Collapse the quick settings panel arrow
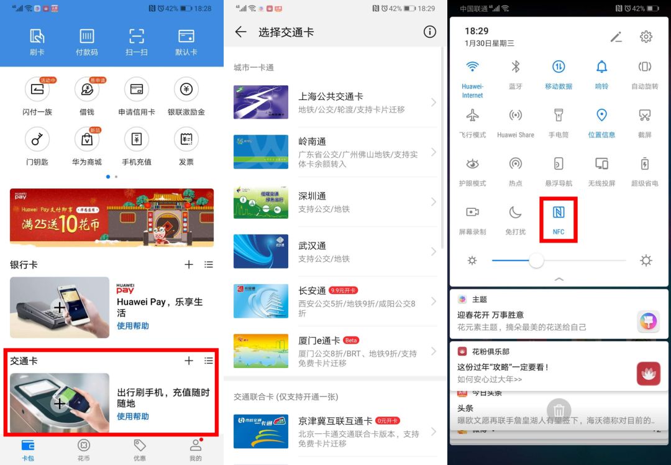Viewport: 671px width, 465px height. (559, 279)
